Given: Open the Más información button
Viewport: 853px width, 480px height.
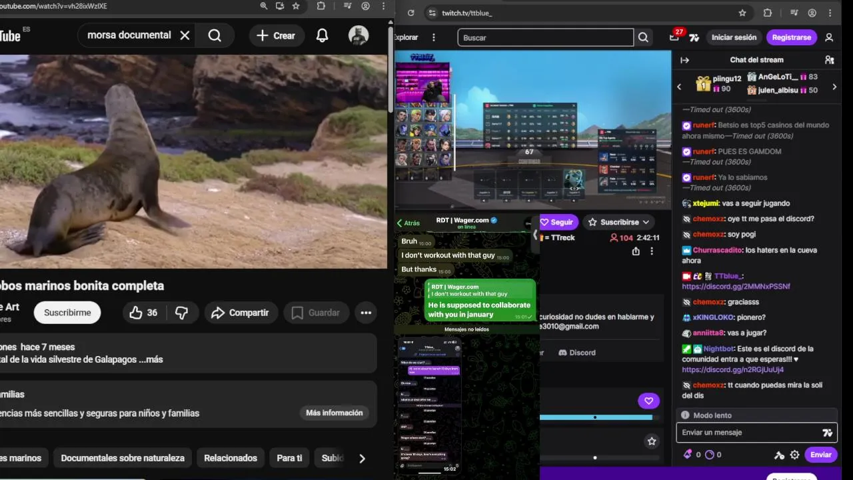Looking at the screenshot, I should point(335,413).
